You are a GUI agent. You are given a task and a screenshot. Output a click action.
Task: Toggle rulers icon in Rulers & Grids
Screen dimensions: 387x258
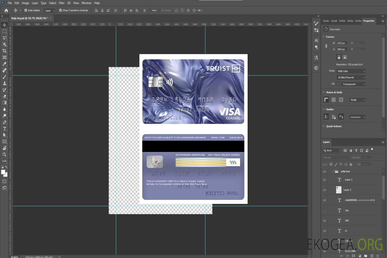pos(326,100)
